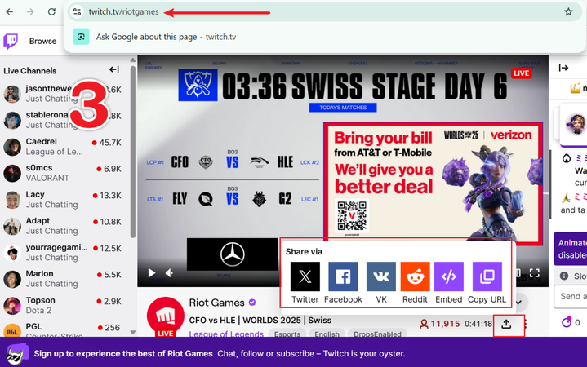This screenshot has height=367, width=587.
Task: Open the Riot Games channel name
Action: click(x=216, y=303)
